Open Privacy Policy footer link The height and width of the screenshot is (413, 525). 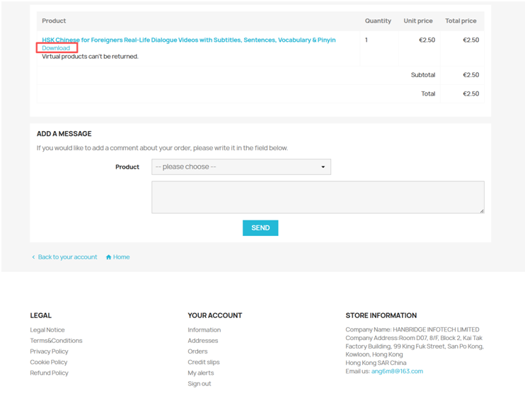[x=49, y=351]
